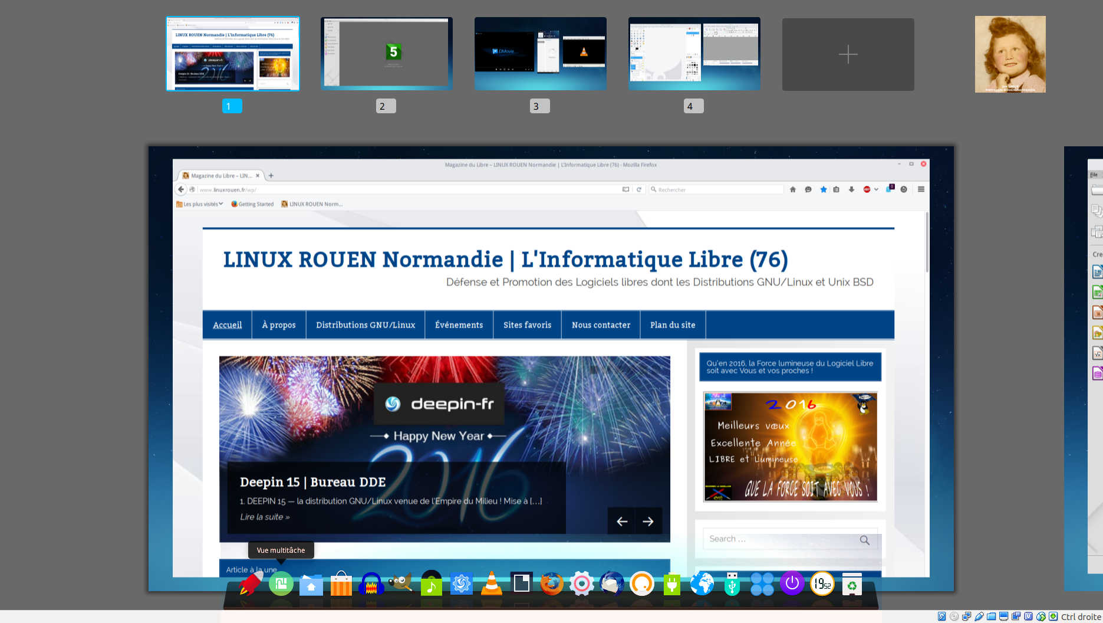Open the pink-ringed gear settings dock icon
Screen dimensions: 1103x623
click(x=582, y=584)
